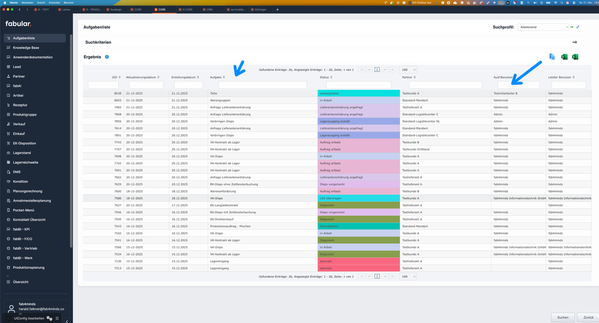Open Lagerstand from the sidebar
The width and height of the screenshot is (599, 323).
coord(22,153)
